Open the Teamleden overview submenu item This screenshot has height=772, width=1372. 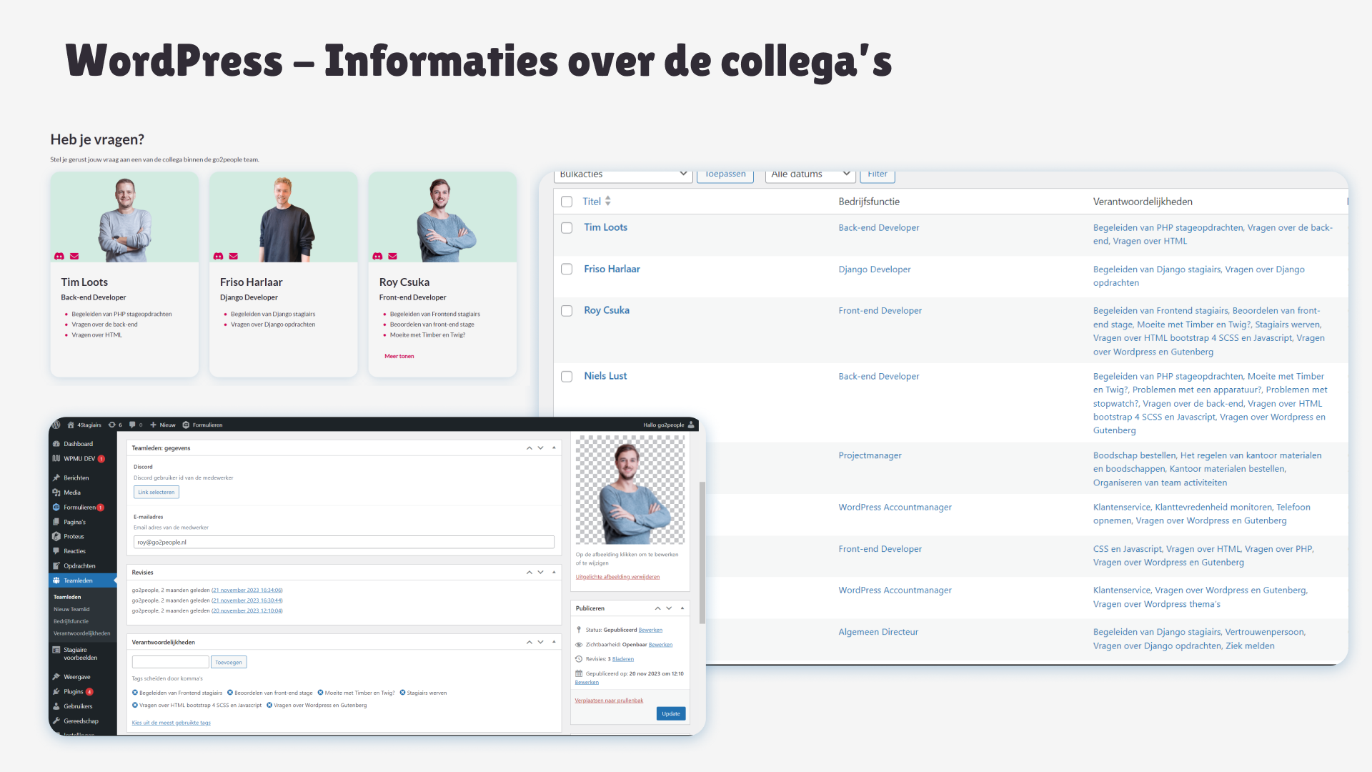67,597
